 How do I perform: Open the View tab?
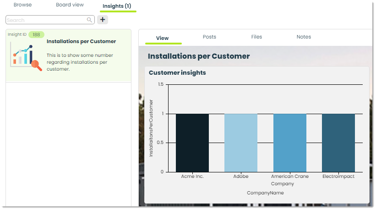click(x=162, y=38)
